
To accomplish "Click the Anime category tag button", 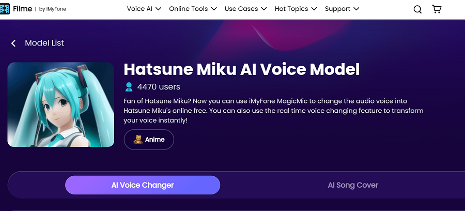I will (149, 140).
